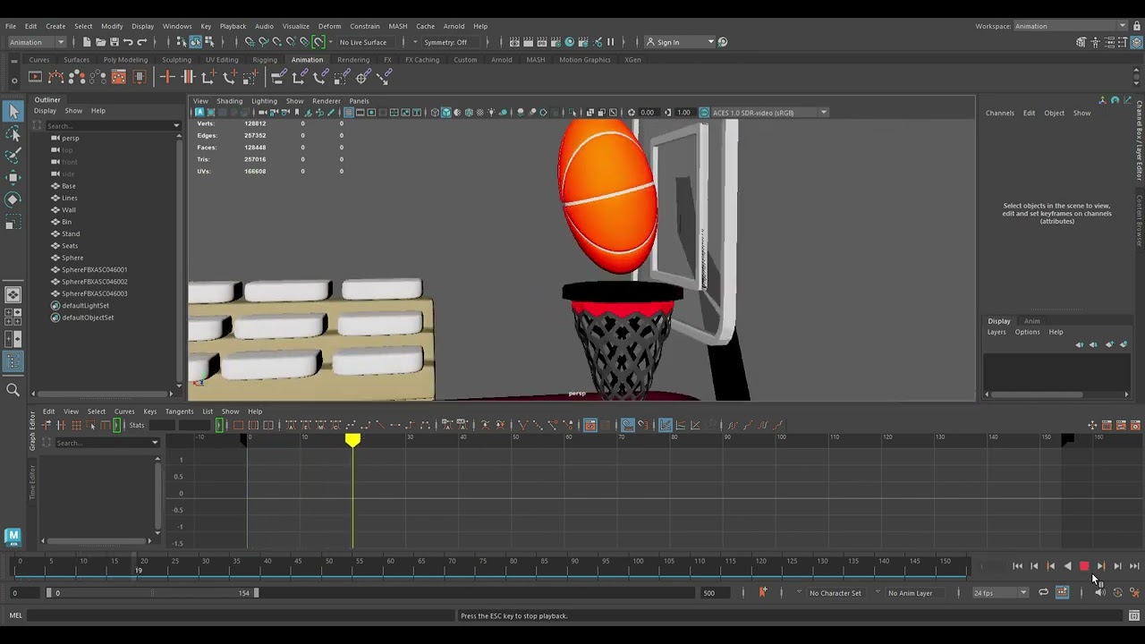The image size is (1145, 644).
Task: Open the Animation menu set dropdown
Action: 37,42
